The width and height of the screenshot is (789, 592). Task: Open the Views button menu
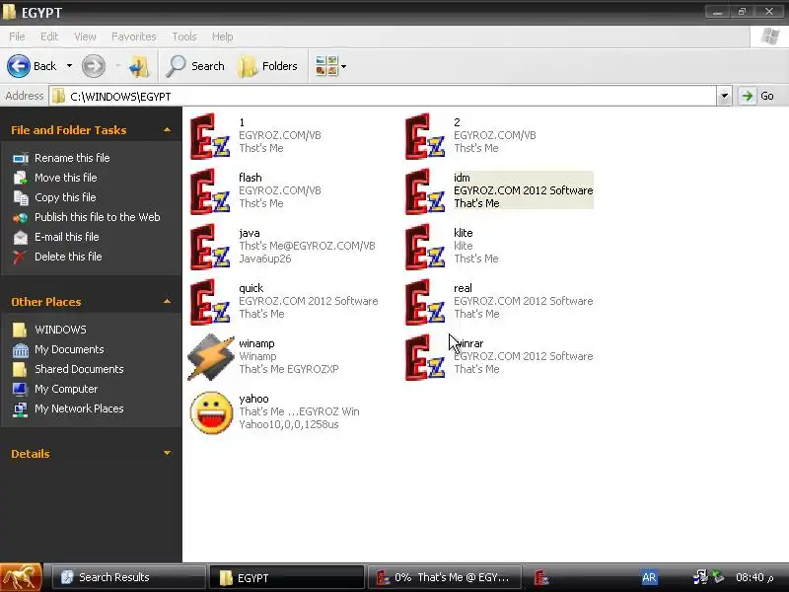point(330,66)
